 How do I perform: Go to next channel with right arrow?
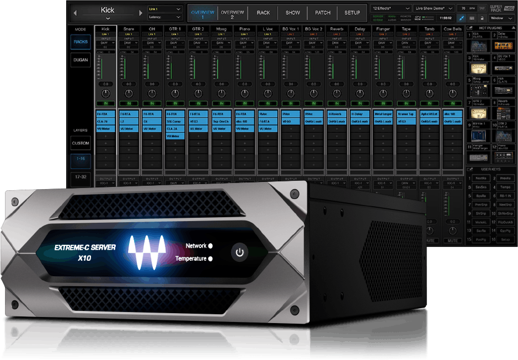(140, 12)
